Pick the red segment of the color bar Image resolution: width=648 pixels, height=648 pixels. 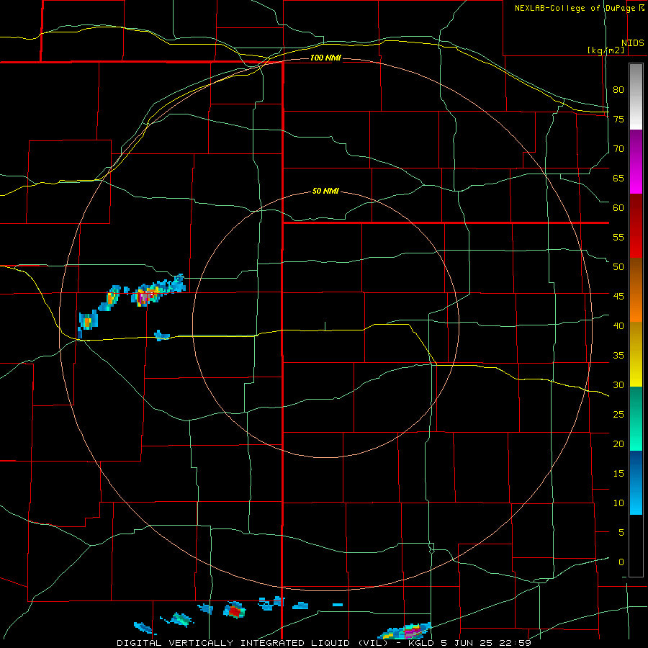click(636, 226)
